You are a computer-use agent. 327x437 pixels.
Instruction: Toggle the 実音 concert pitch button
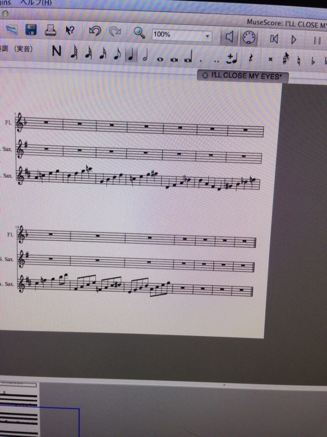(17, 49)
